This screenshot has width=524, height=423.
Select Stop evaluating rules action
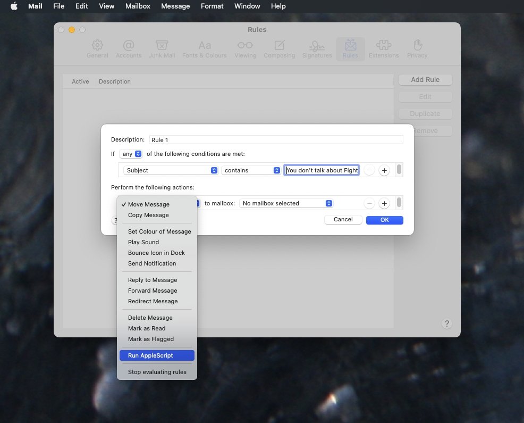pyautogui.click(x=157, y=372)
